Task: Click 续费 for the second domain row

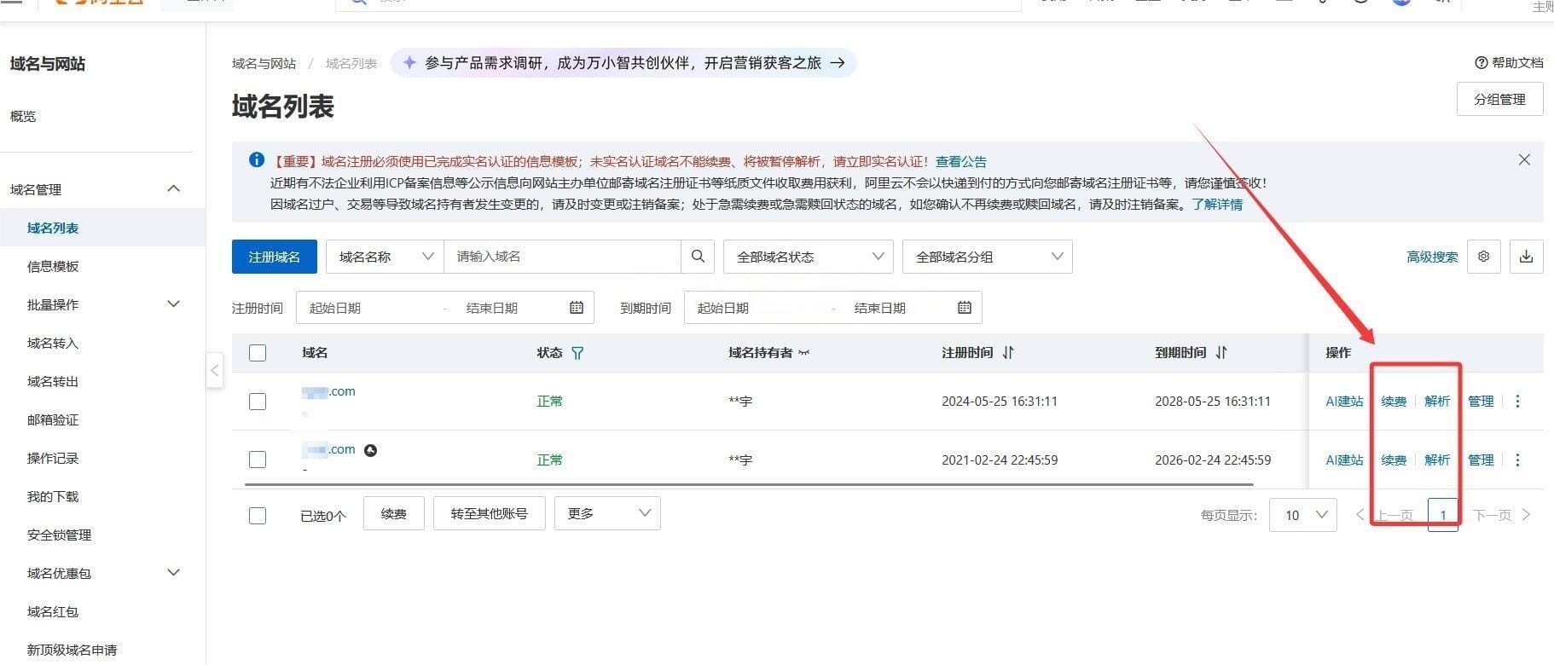Action: pyautogui.click(x=1394, y=460)
